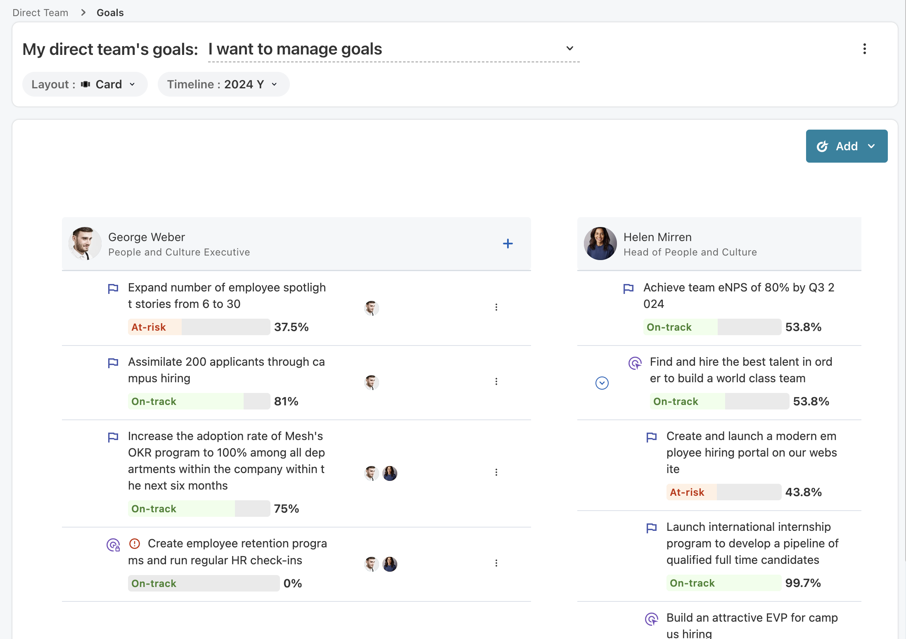906x639 pixels.
Task: Click flag icon next to Achieve team eNPS goal
Action: [628, 288]
